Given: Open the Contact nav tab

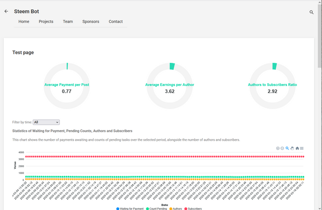Looking at the screenshot, I should click(116, 22).
